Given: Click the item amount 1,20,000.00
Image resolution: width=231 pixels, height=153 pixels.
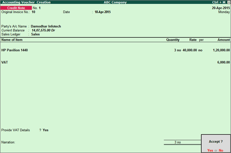Looking at the screenshot, I should point(221,50).
